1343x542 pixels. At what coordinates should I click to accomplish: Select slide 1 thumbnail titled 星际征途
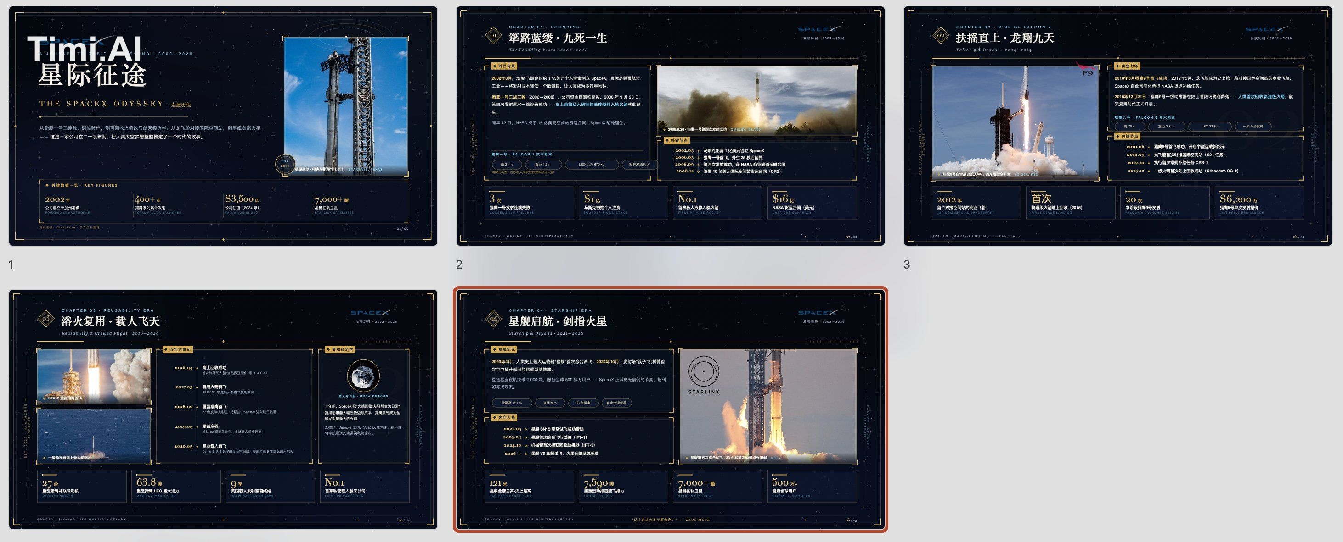coord(223,126)
